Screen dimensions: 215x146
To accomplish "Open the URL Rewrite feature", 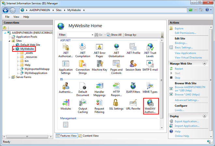I will coord(133,104).
